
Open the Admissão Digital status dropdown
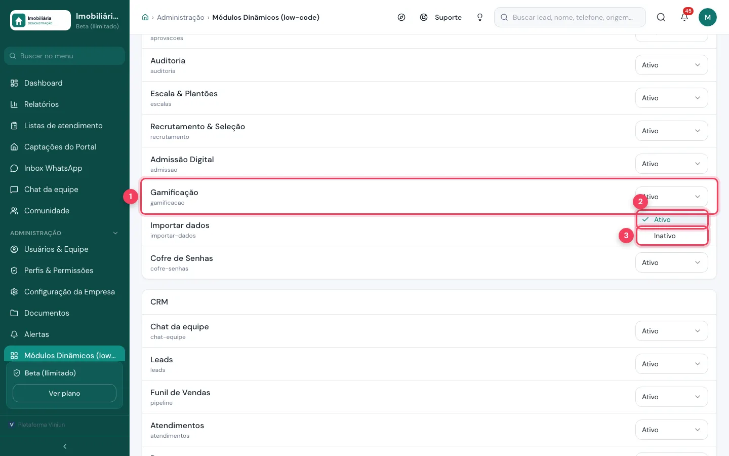[671, 164]
